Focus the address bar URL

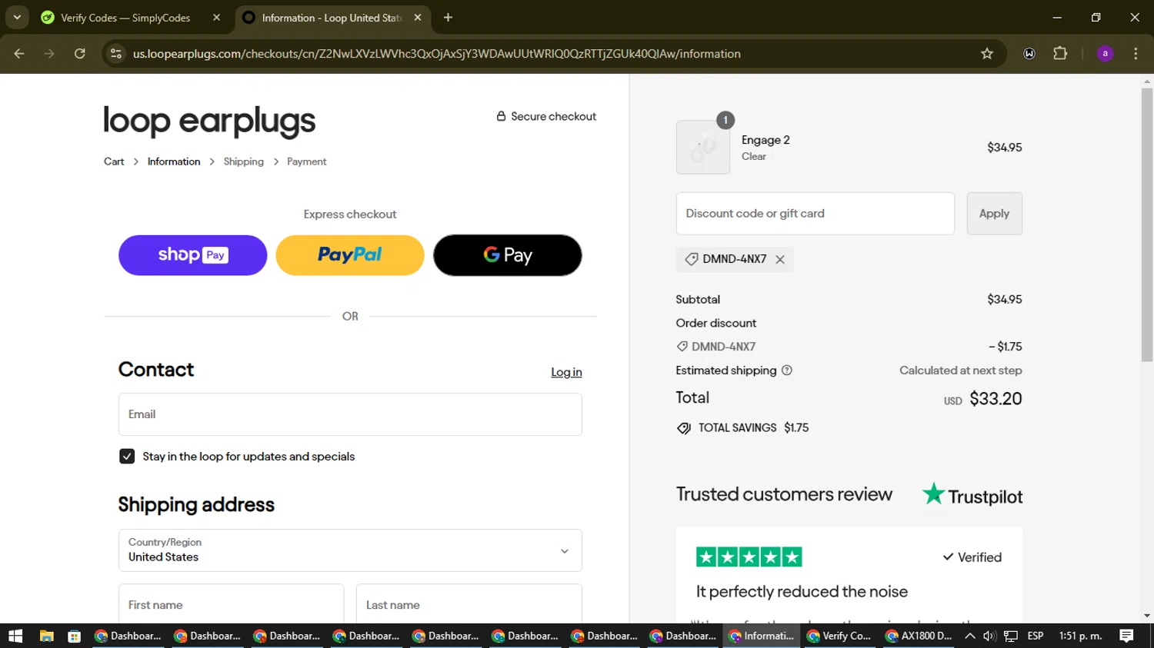tap(437, 54)
